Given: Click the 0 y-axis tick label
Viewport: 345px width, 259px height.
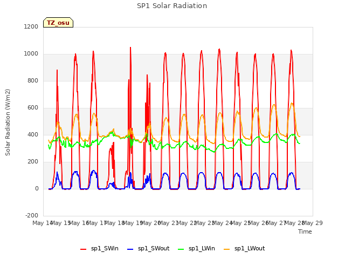Looking at the screenshot, I should (37, 188).
